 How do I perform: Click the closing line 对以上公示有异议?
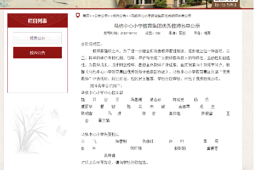[x=114, y=162]
